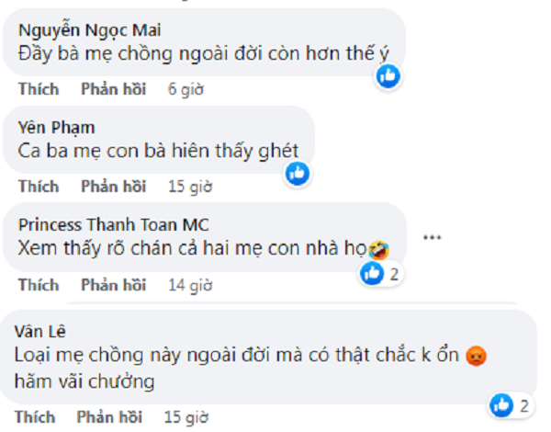Screen dimensions: 551x432
Task: Click like reaction badge on Yên Phạm's comment
Action: pyautogui.click(x=298, y=173)
